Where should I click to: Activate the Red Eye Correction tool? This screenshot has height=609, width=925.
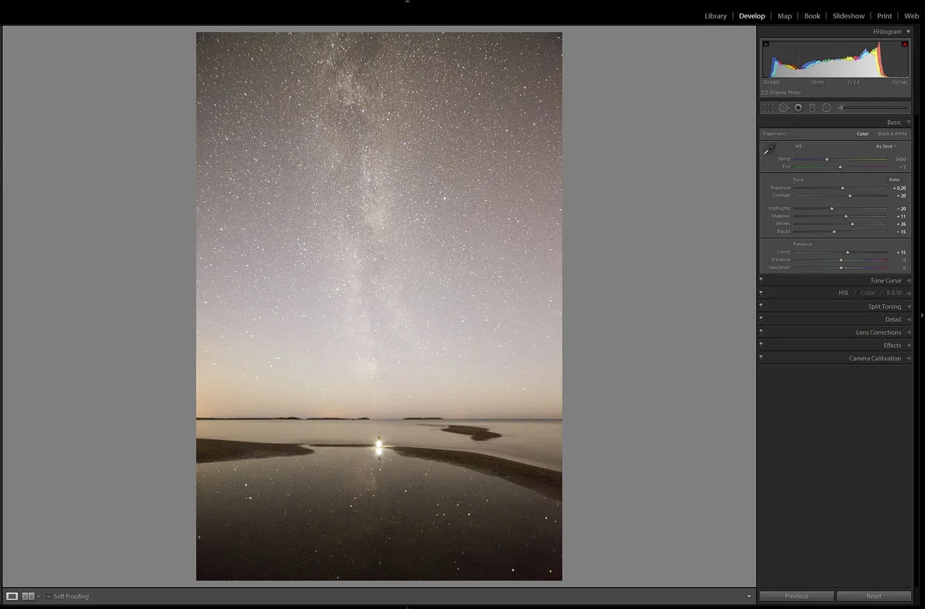[x=798, y=107]
